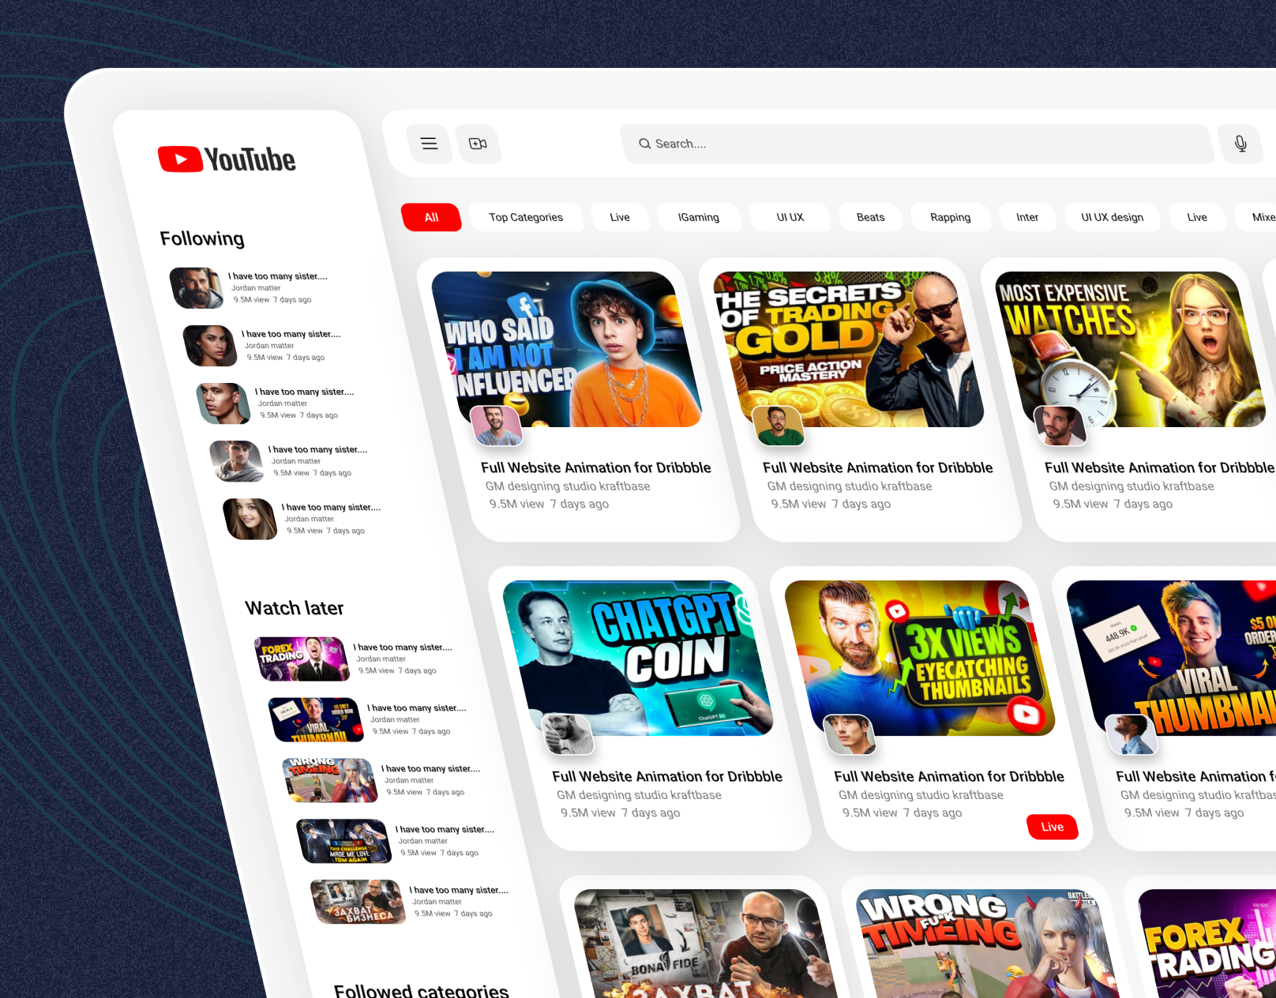This screenshot has height=998, width=1276.
Task: Click channel avatar on the 3X Views card
Action: [x=849, y=735]
